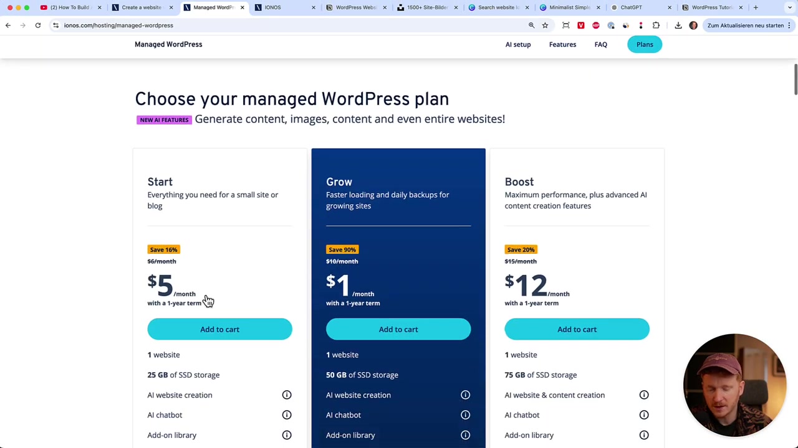The width and height of the screenshot is (798, 448).
Task: Add the Start plan to cart
Action: pos(219,329)
